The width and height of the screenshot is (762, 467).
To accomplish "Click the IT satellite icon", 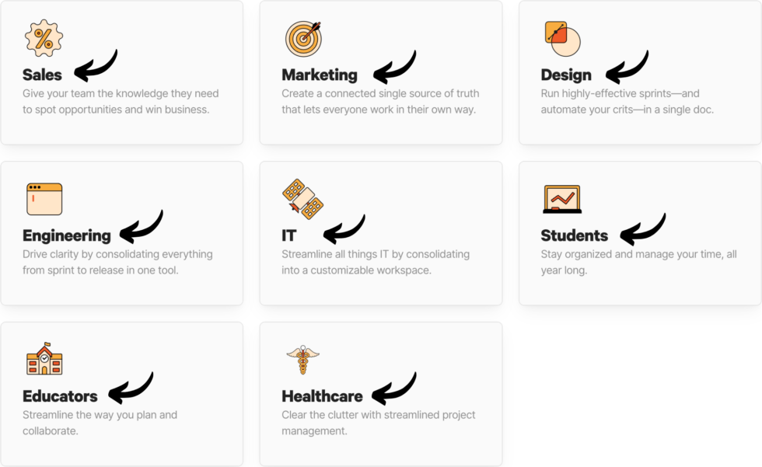I will click(303, 199).
